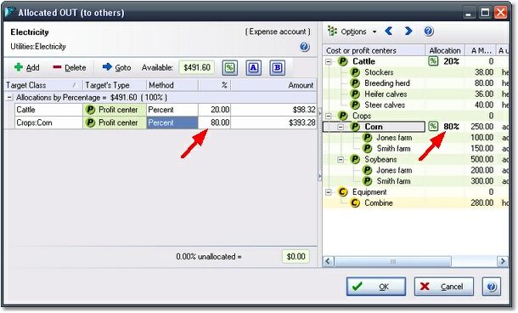518x313 pixels.
Task: Click the green percent allocation toolbar icon
Action: point(229,68)
